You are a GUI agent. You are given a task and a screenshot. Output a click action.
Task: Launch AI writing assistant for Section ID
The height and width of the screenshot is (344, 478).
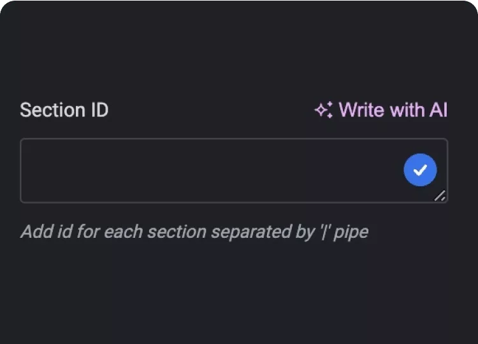[x=381, y=109]
